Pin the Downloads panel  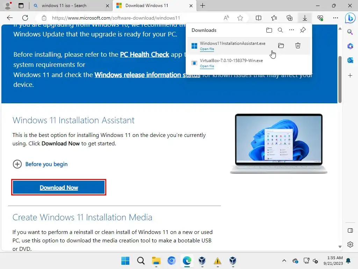click(x=303, y=30)
